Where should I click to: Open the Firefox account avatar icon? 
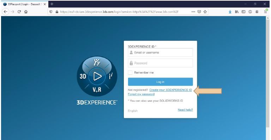click(257, 12)
